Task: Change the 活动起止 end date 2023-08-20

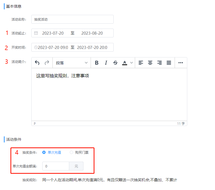Action: click(92, 33)
